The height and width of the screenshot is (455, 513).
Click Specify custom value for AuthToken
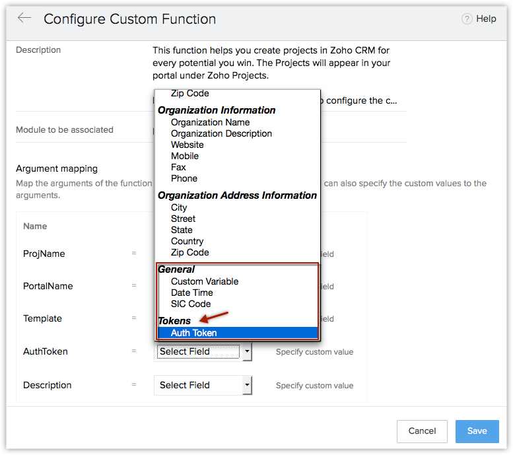[x=314, y=352]
